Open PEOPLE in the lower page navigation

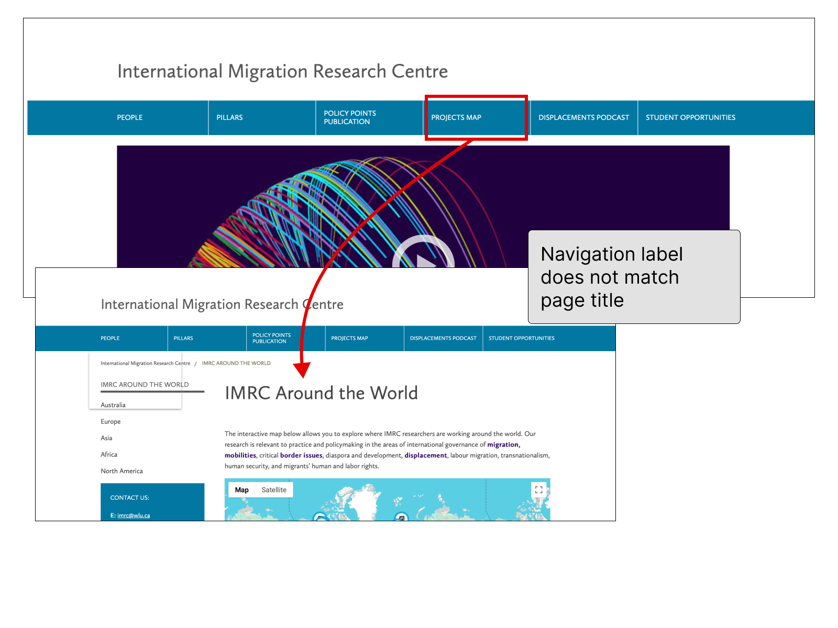(110, 338)
